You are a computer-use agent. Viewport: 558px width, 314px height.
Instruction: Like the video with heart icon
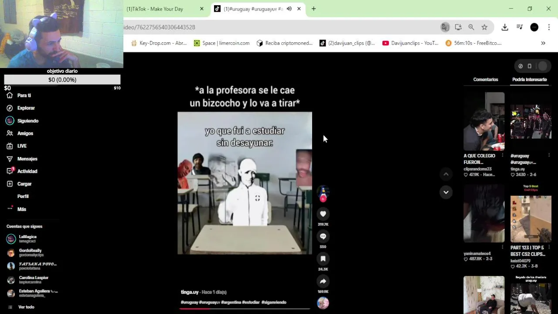[323, 214]
